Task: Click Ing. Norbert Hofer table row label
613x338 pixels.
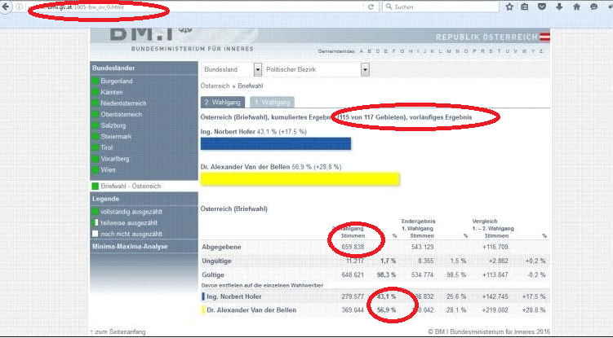Action: (x=234, y=297)
